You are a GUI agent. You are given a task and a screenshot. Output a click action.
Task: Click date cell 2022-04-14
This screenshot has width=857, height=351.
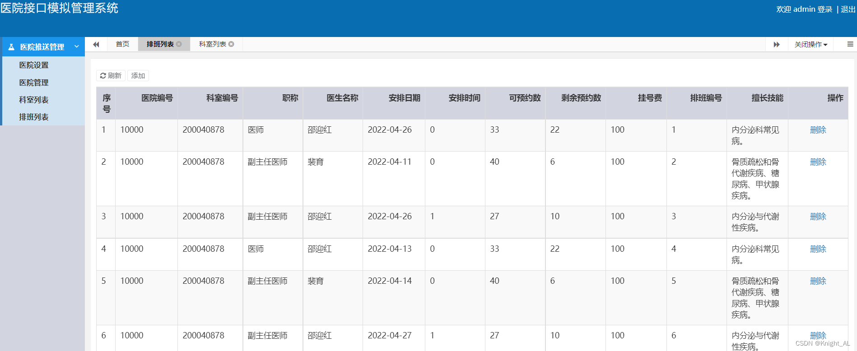point(390,281)
